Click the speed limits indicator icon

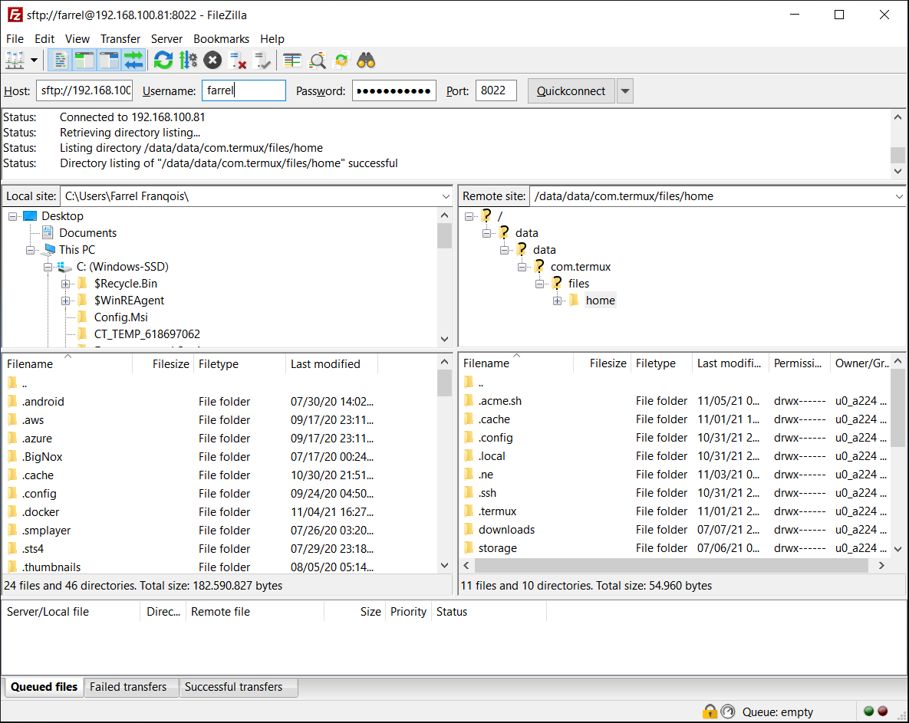[x=727, y=711]
